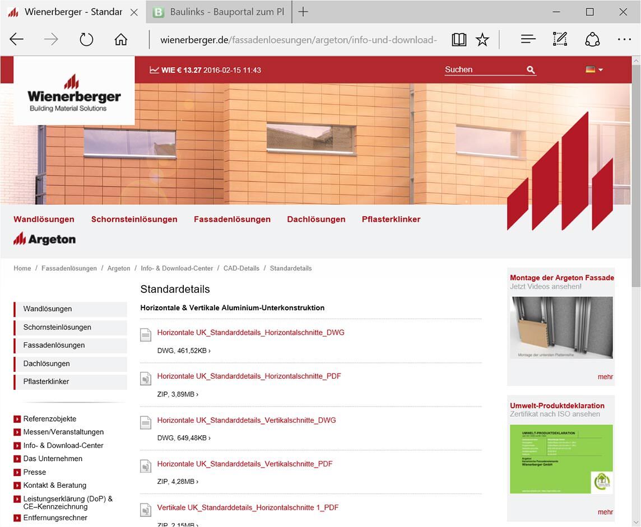Download Horizontale UK_Standarddetails_Horizontalschnitte_DWG
Viewport: 641px width, 527px height.
coord(250,333)
